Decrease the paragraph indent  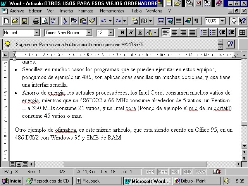click(222, 33)
